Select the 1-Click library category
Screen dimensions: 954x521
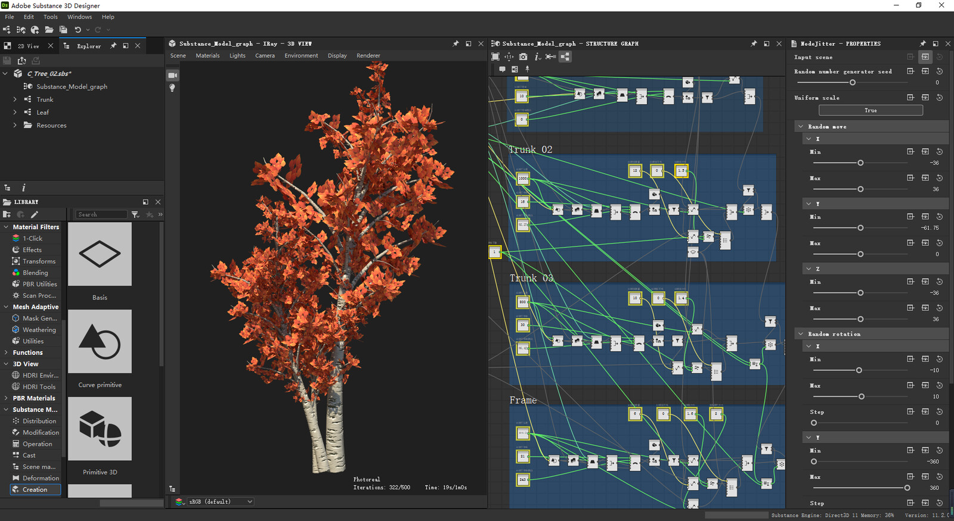pos(33,238)
